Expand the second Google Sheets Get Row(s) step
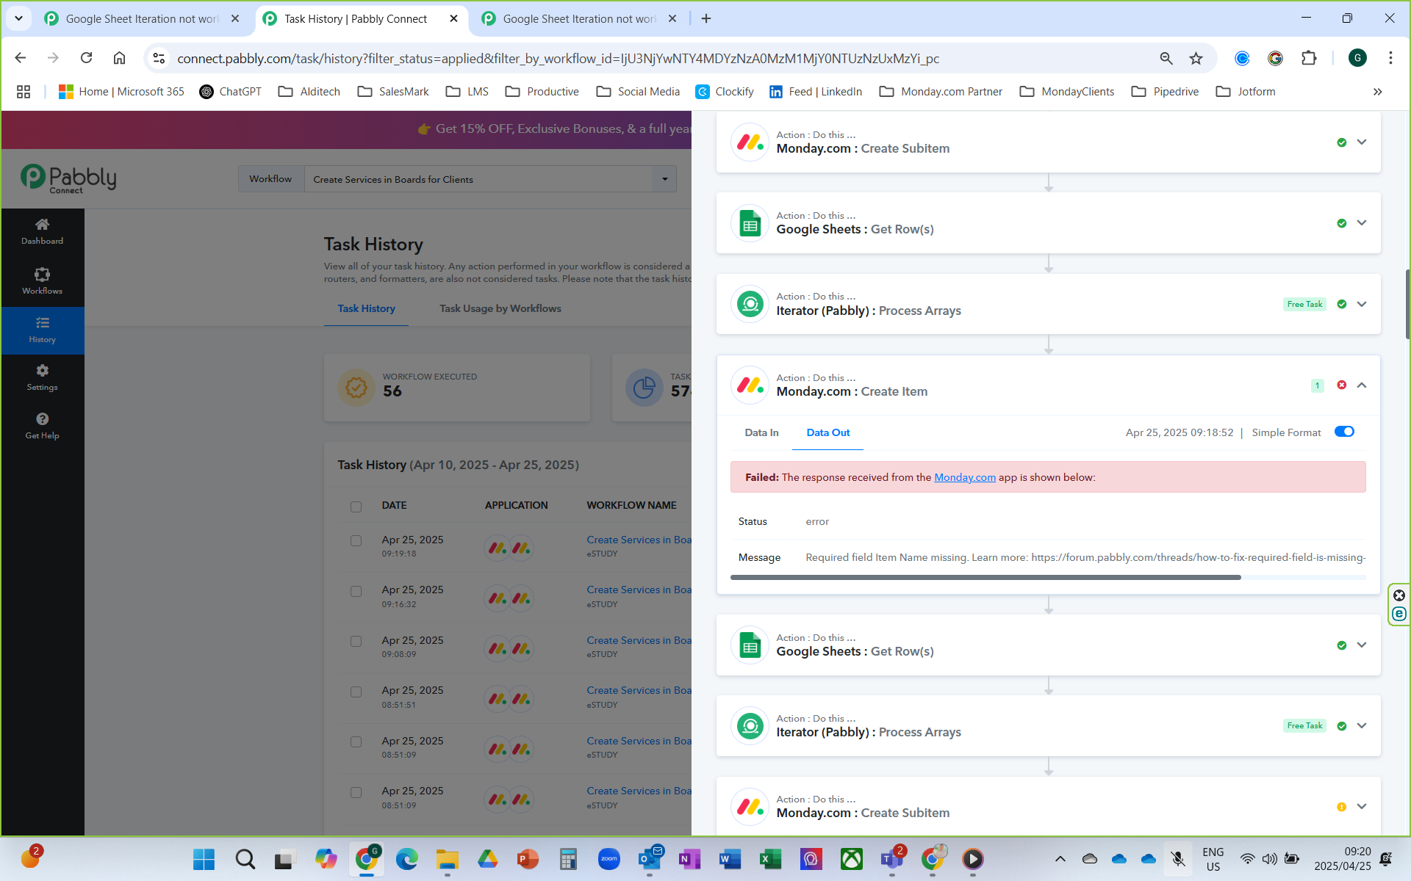Viewport: 1411px width, 881px height. pyautogui.click(x=1362, y=645)
